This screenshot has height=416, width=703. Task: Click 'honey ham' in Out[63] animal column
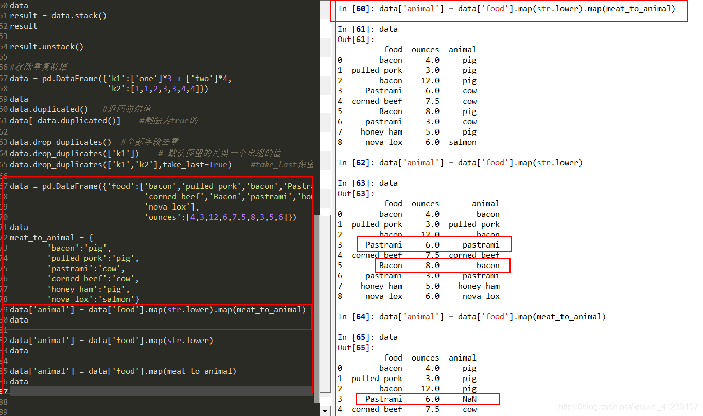[479, 286]
